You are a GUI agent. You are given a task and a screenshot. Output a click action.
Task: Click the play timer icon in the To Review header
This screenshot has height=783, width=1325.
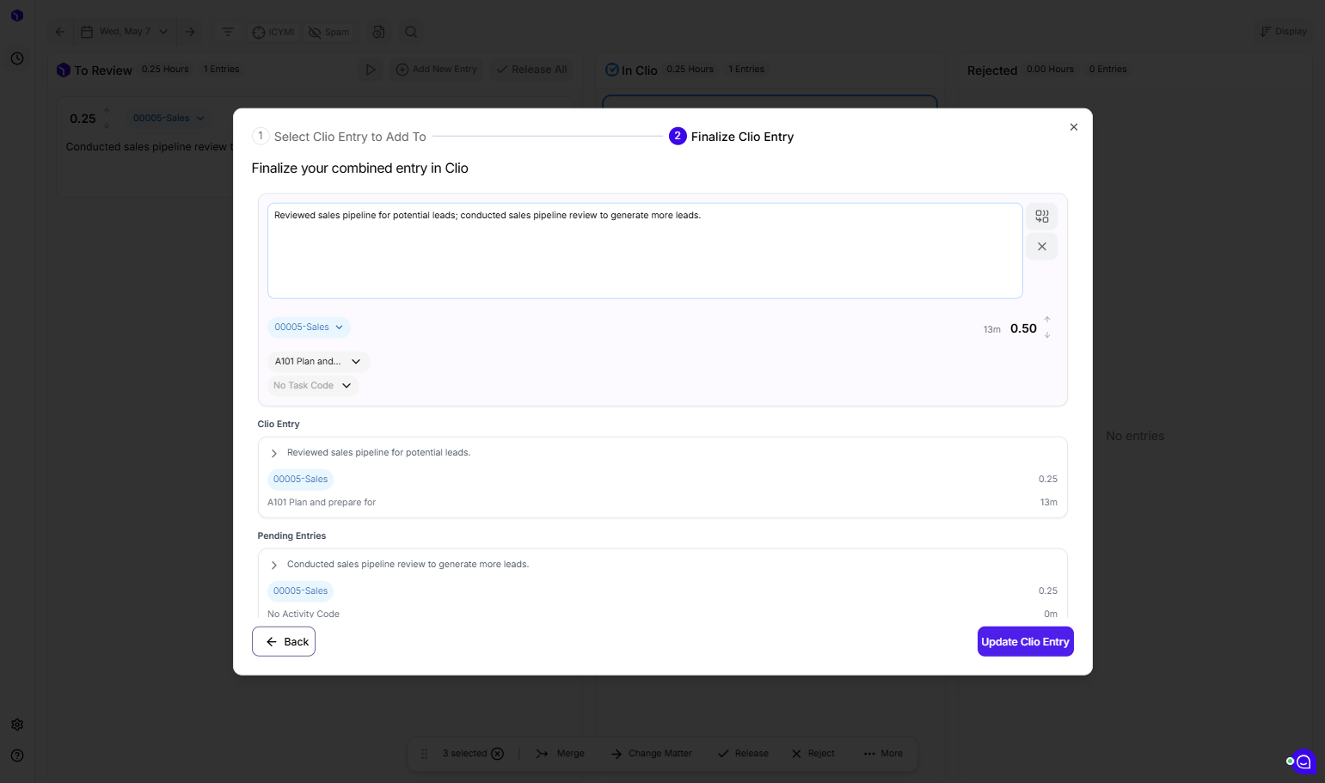click(x=371, y=70)
